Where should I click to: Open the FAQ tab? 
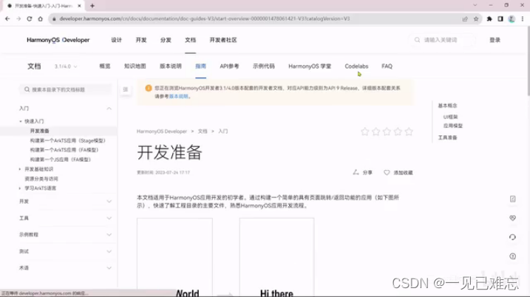[x=387, y=66]
